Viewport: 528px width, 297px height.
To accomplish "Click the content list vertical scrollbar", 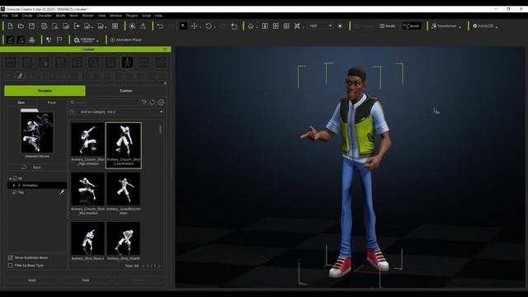I will [161, 130].
